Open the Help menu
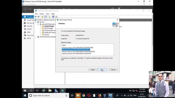175x98 pixels. (53, 14)
